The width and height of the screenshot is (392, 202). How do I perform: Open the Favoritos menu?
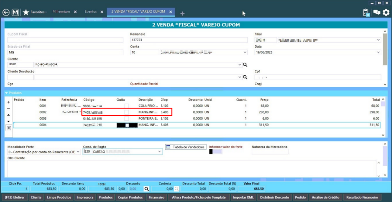[x=38, y=12]
